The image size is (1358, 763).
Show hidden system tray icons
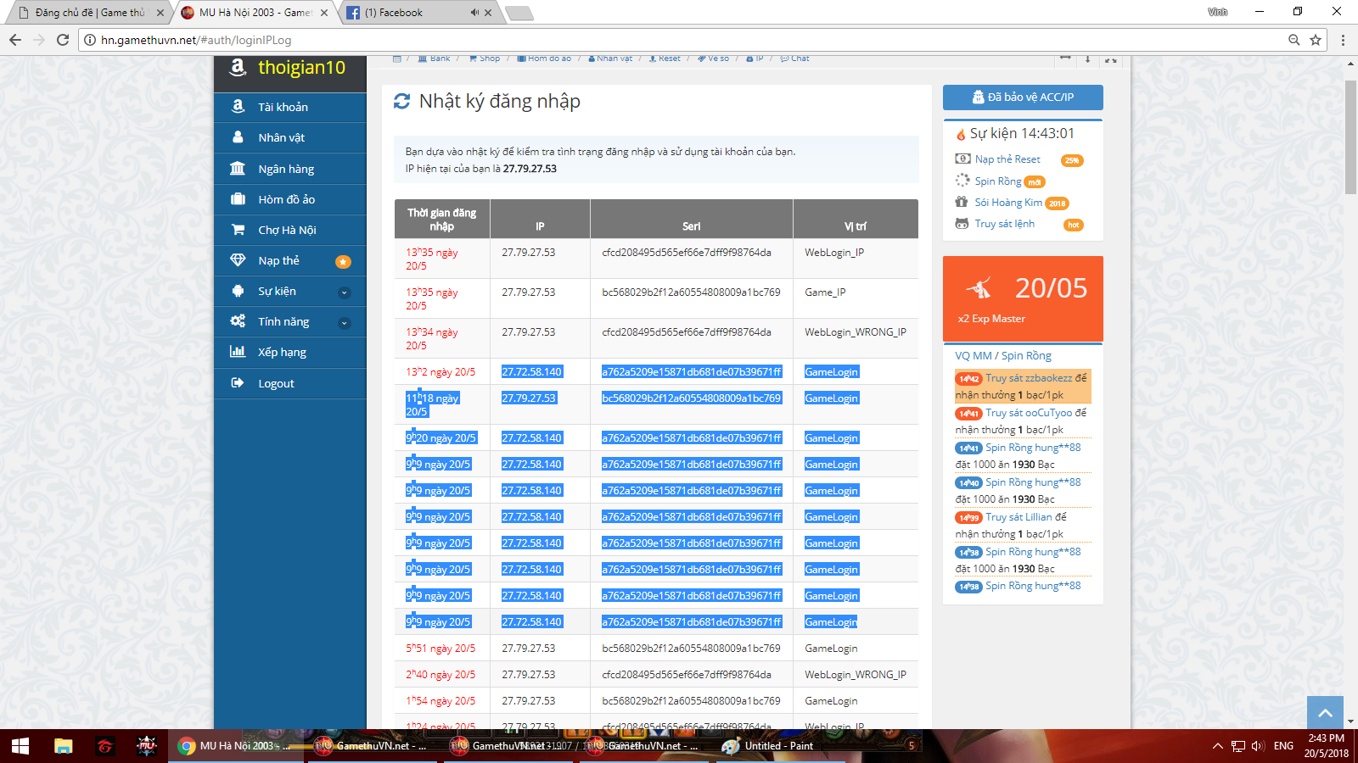pyautogui.click(x=1217, y=746)
